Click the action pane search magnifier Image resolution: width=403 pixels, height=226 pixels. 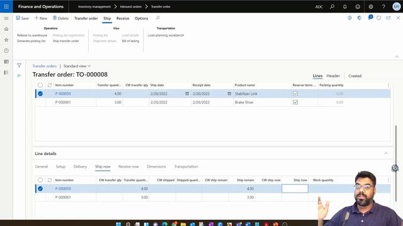(x=157, y=18)
